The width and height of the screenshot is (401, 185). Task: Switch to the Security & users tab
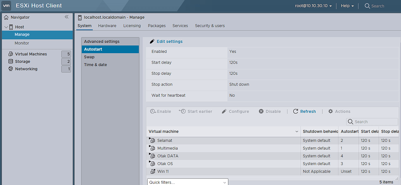point(210,26)
